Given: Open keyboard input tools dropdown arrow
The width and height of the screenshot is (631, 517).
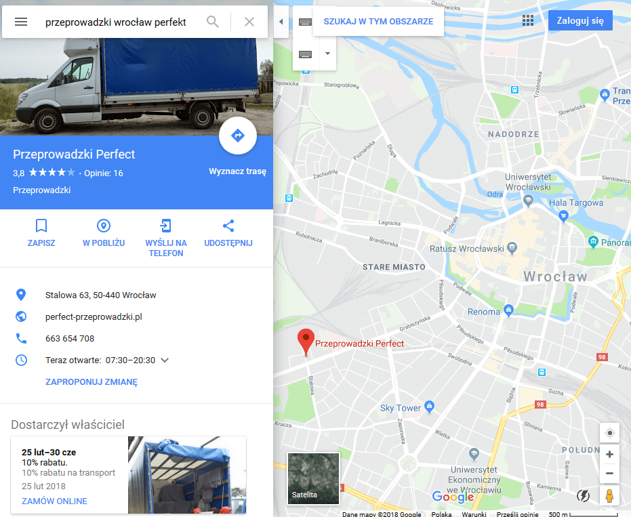Looking at the screenshot, I should click(x=327, y=54).
